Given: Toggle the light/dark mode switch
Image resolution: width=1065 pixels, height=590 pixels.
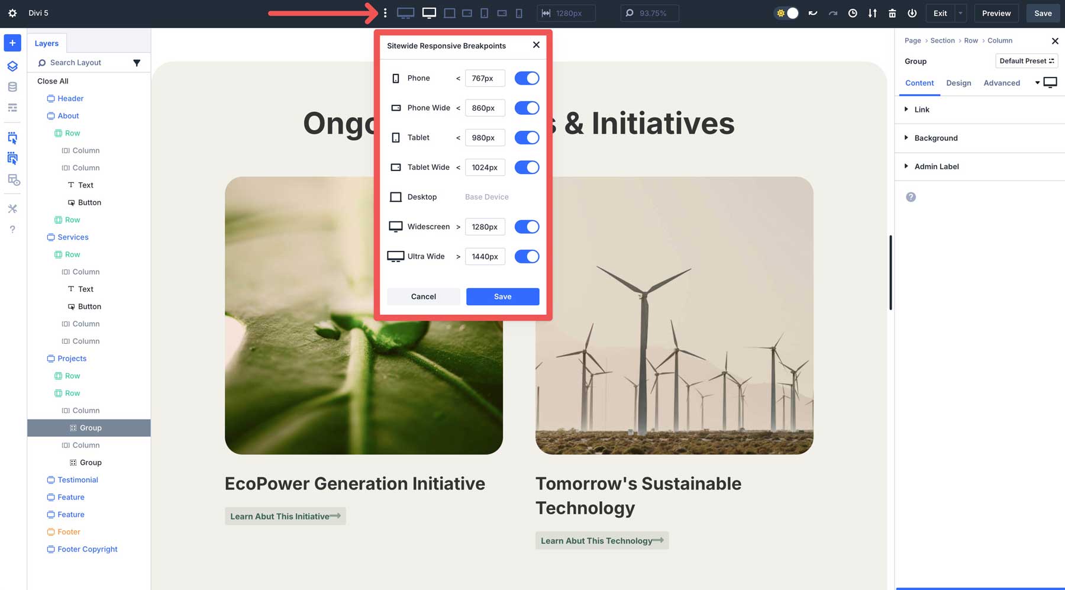Looking at the screenshot, I should click(787, 13).
